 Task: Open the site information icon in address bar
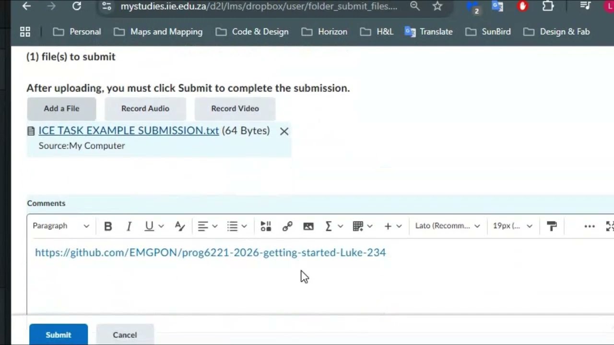(x=107, y=6)
